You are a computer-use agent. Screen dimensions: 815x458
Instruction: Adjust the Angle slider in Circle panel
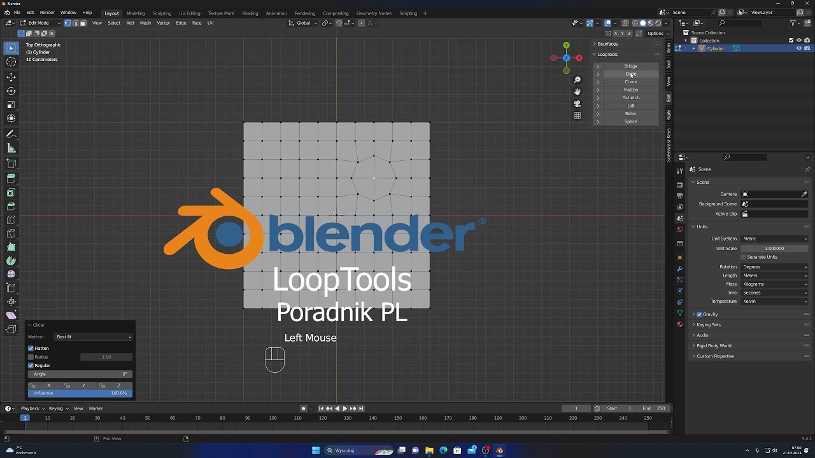[x=80, y=374]
